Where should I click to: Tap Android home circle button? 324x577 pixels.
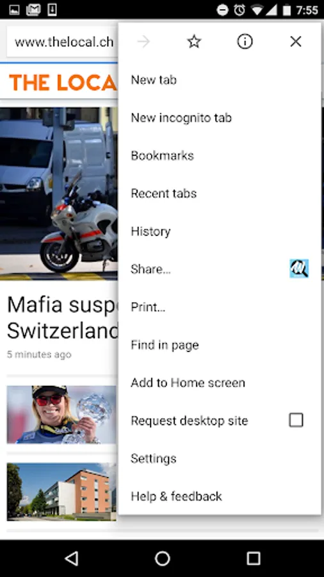pyautogui.click(x=163, y=558)
